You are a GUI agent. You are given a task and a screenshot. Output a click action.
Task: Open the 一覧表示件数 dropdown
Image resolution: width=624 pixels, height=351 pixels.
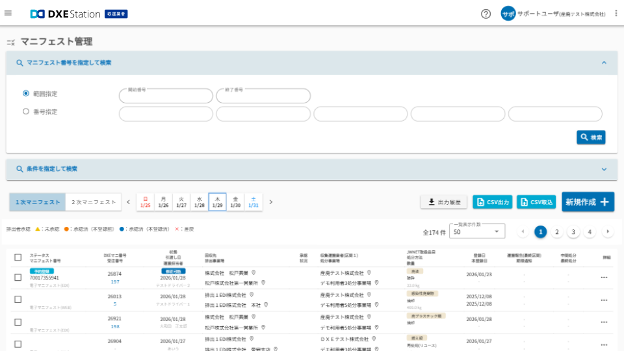pyautogui.click(x=477, y=232)
